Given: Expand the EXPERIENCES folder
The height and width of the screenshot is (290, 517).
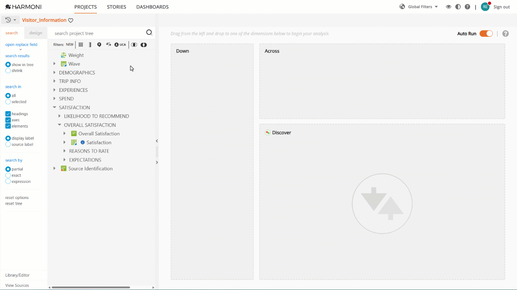Looking at the screenshot, I should coord(55,90).
